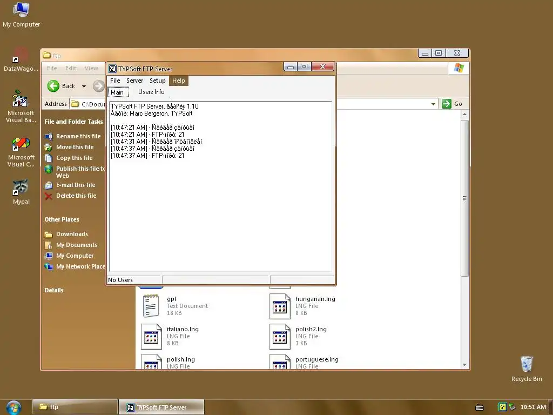Viewport: 553px width, 415px height.
Task: Click the E-mail this file icon
Action: pyautogui.click(x=49, y=185)
